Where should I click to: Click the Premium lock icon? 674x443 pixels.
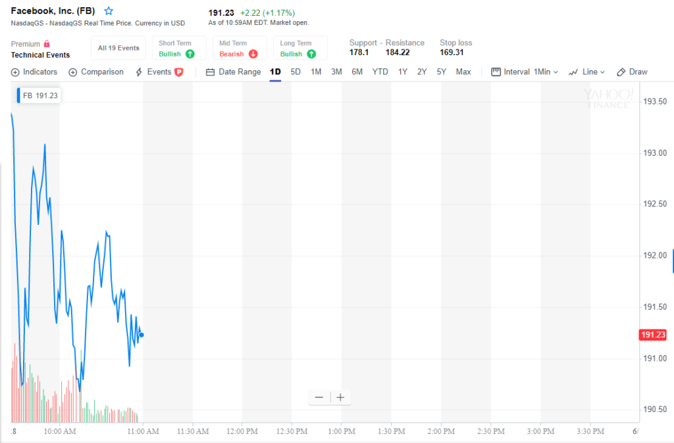(x=47, y=44)
